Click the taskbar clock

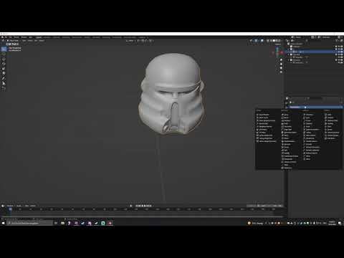[x=332, y=223]
